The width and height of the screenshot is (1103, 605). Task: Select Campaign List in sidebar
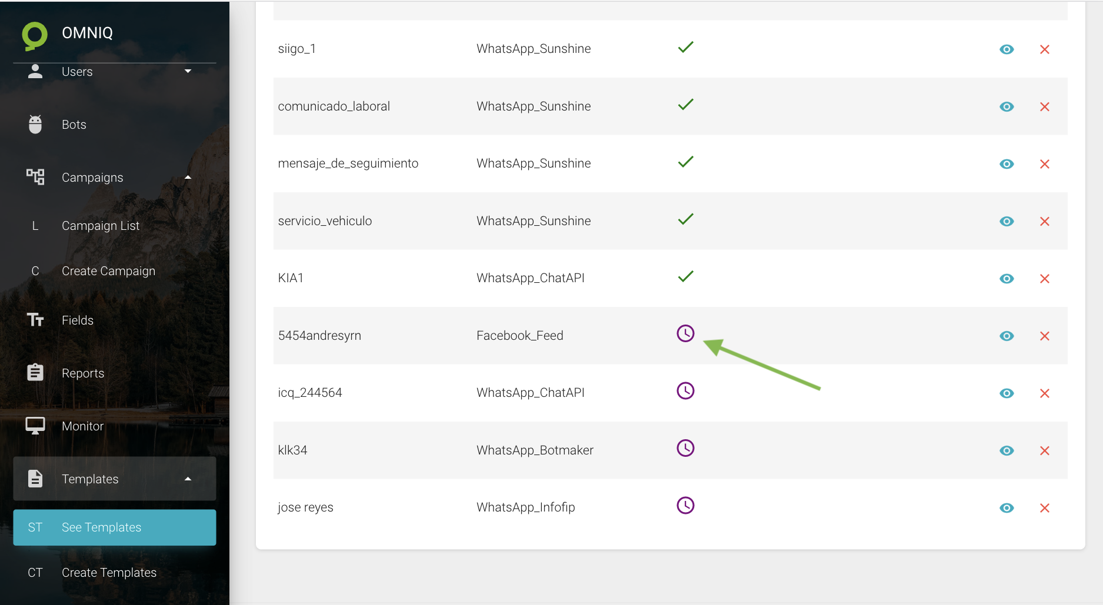click(x=101, y=226)
